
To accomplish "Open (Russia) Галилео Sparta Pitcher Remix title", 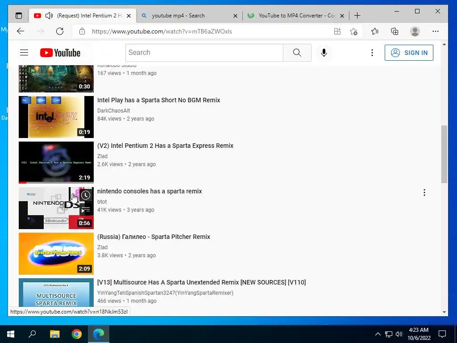I will [154, 237].
